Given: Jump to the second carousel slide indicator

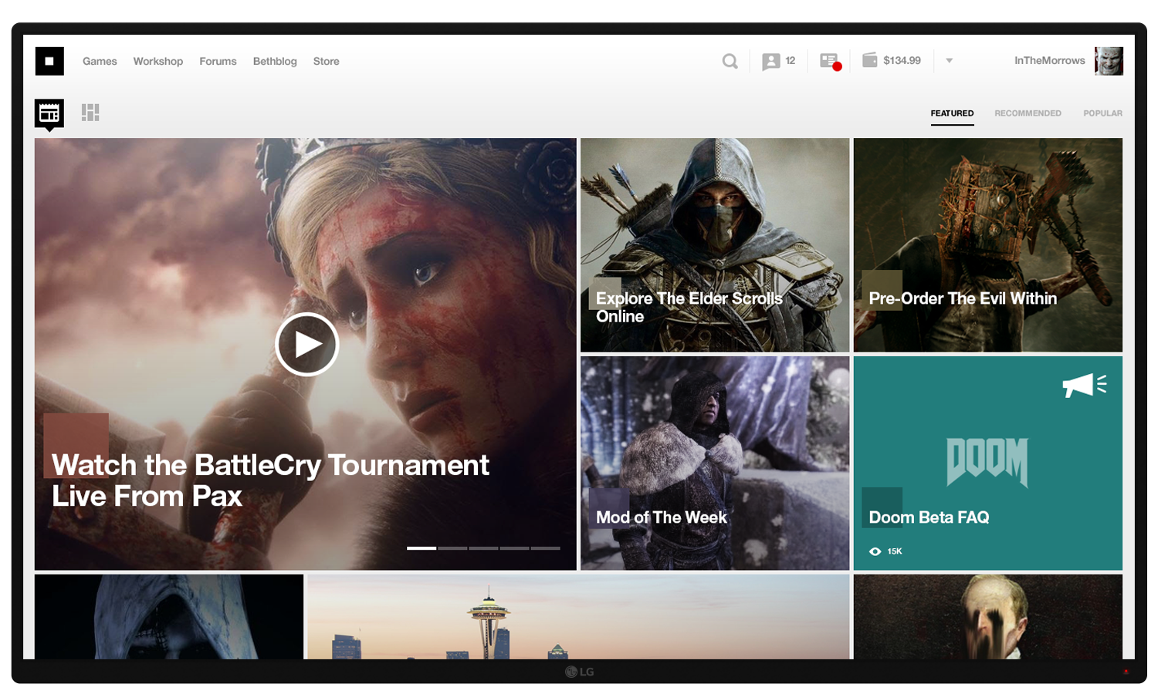Looking at the screenshot, I should click(452, 548).
